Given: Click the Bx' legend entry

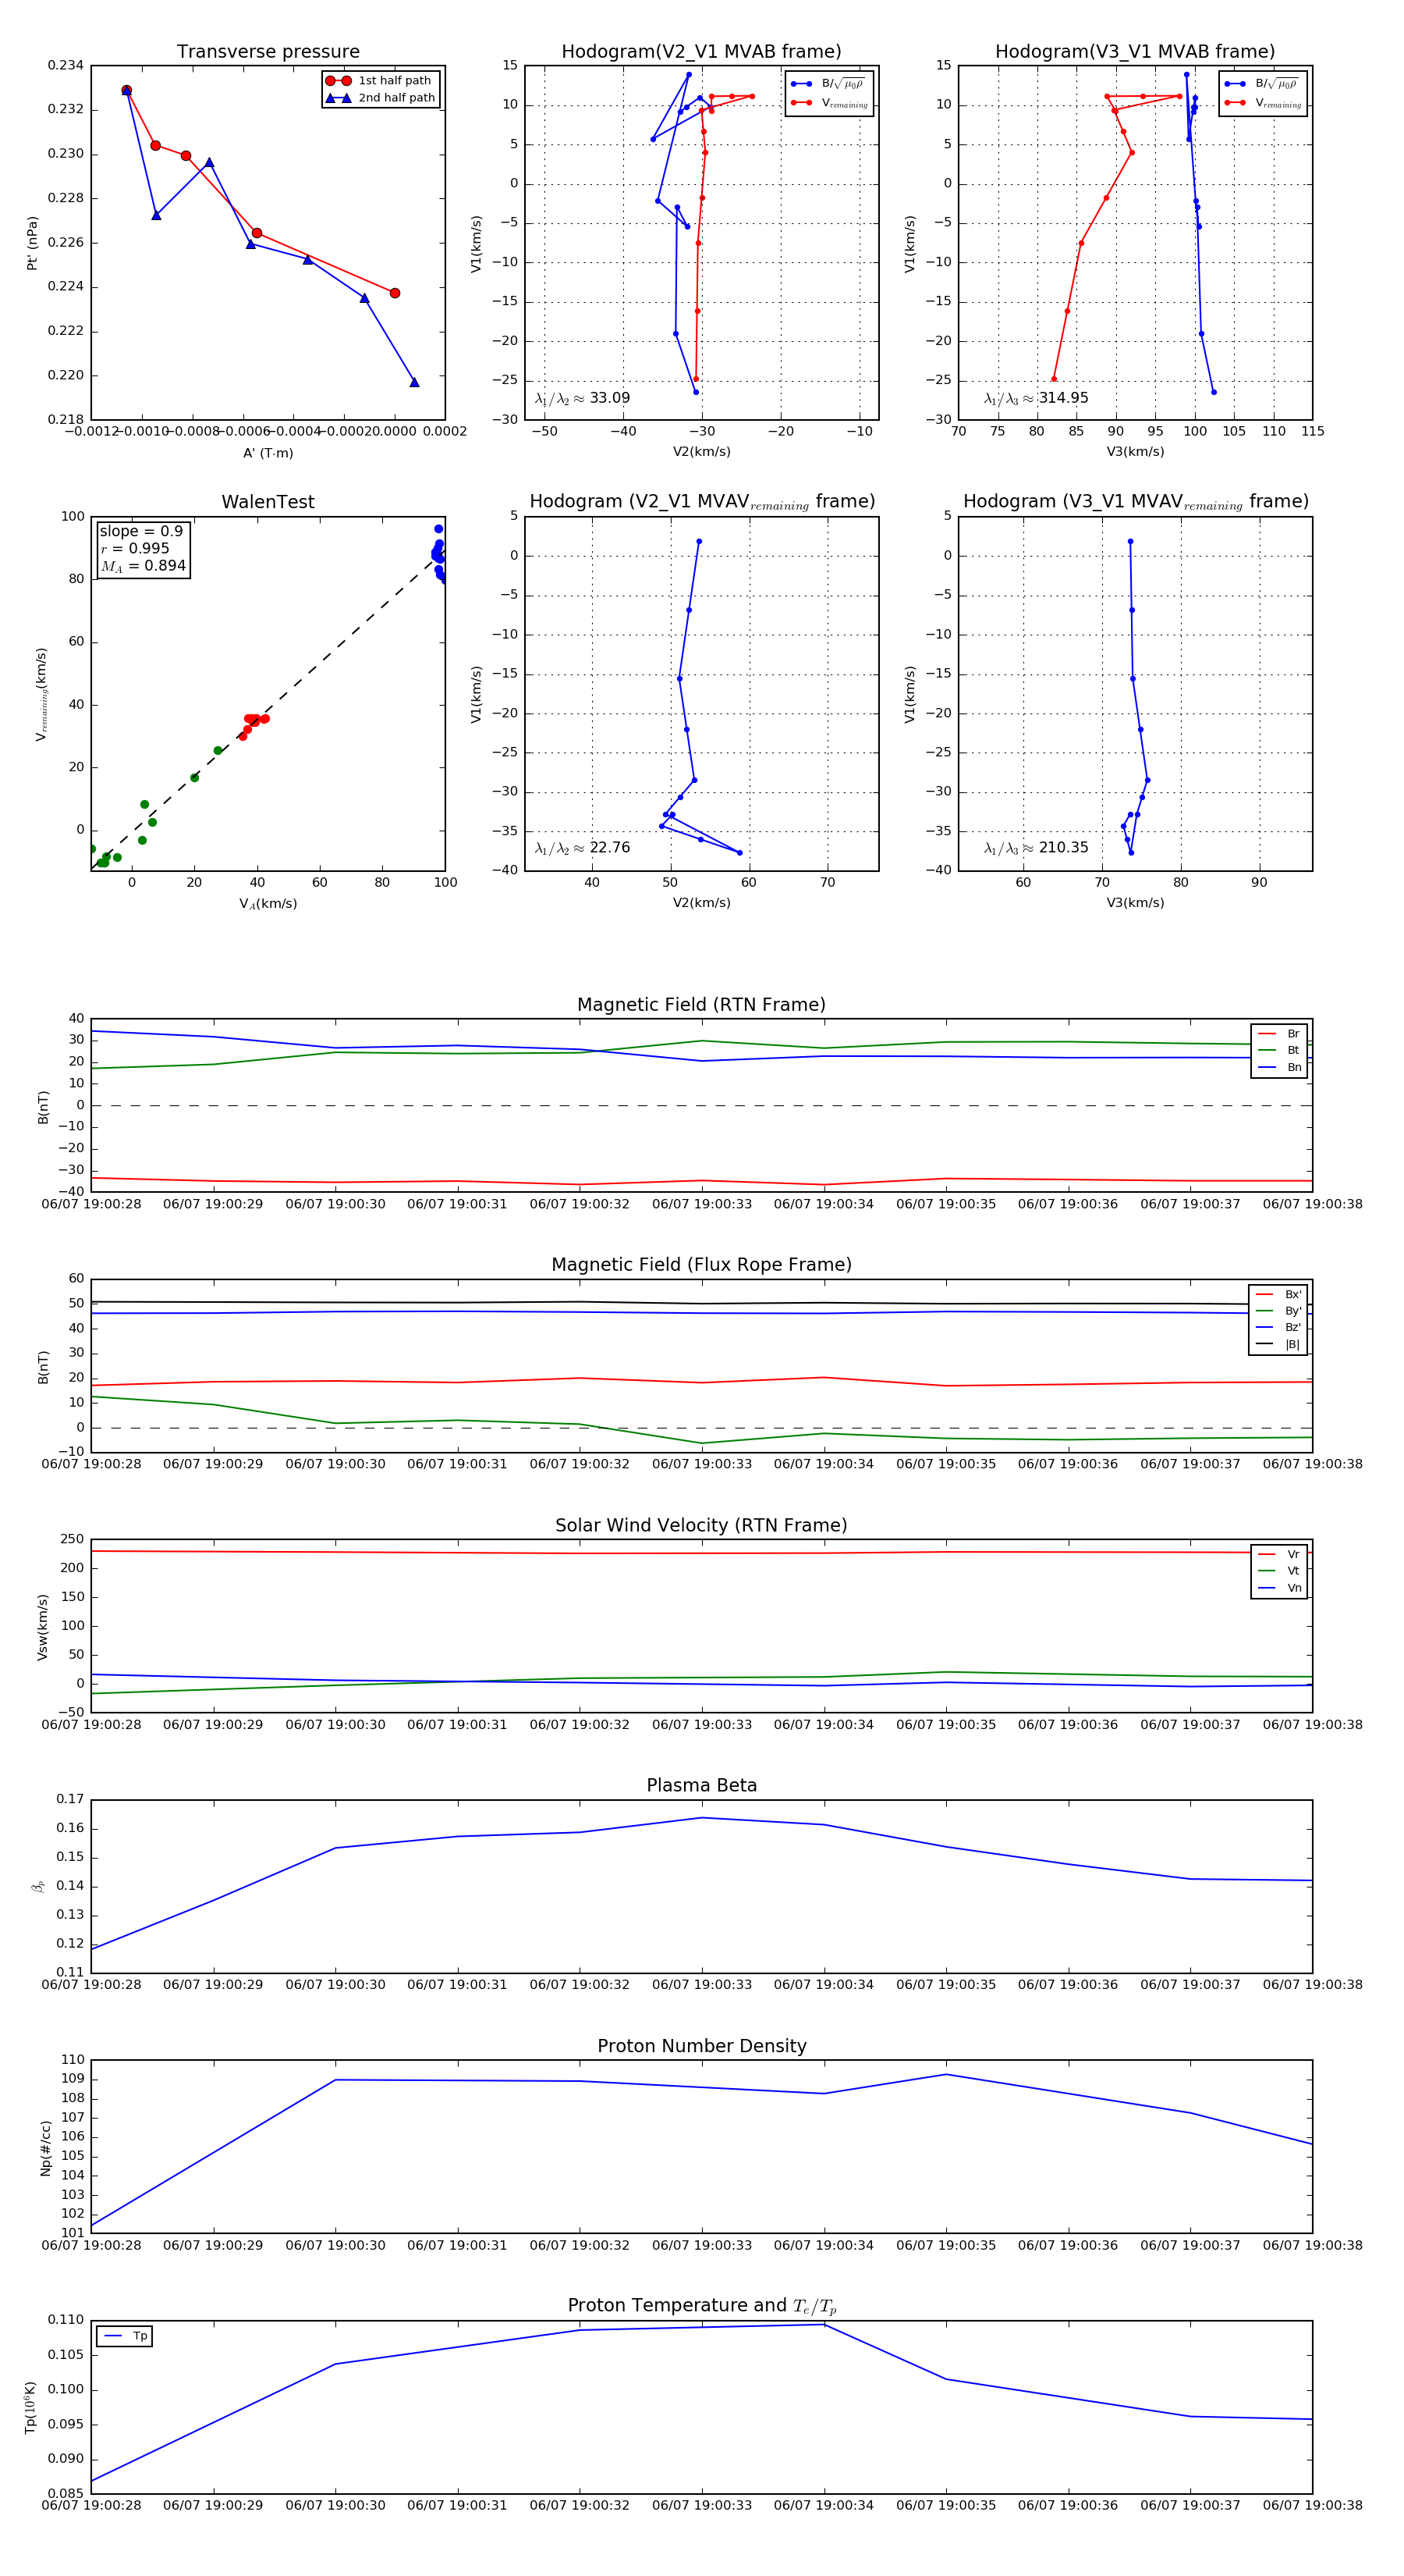Looking at the screenshot, I should (1278, 1294).
